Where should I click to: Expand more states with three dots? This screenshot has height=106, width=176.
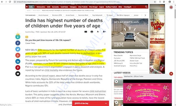pos(135,7)
